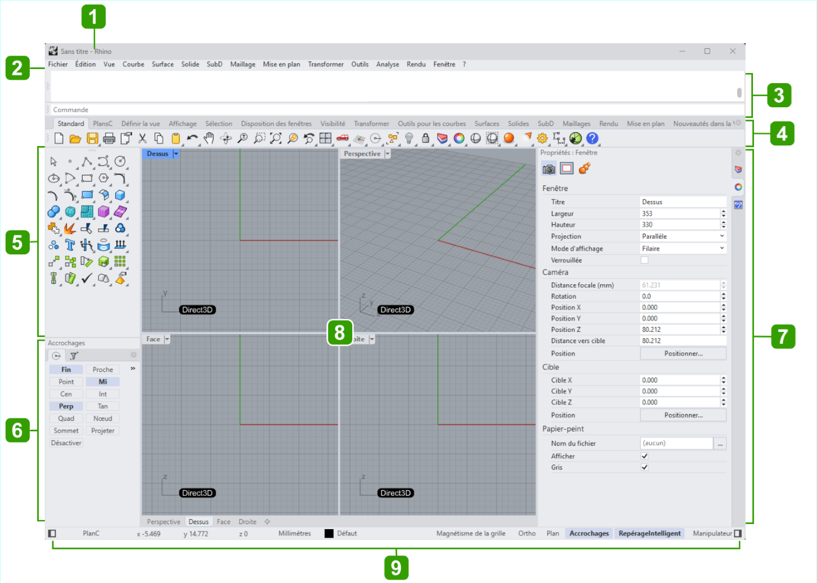Adjust the Cible X stepper arrows
This screenshot has height=583, width=817.
click(x=723, y=380)
